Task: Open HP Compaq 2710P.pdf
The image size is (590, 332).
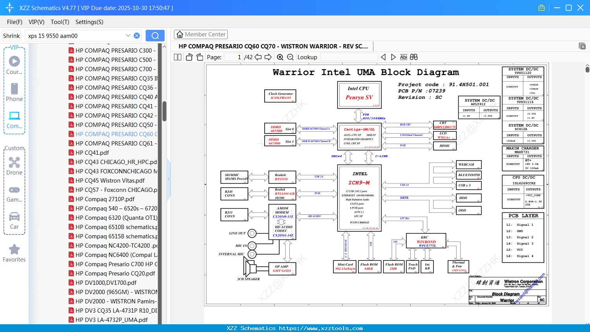Action: [x=101, y=199]
